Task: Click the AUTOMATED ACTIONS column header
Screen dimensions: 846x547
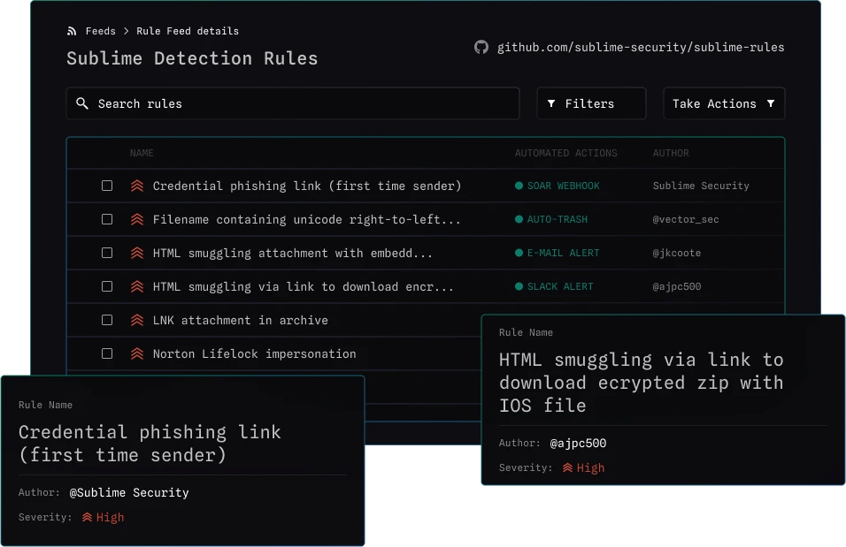Action: pos(565,153)
